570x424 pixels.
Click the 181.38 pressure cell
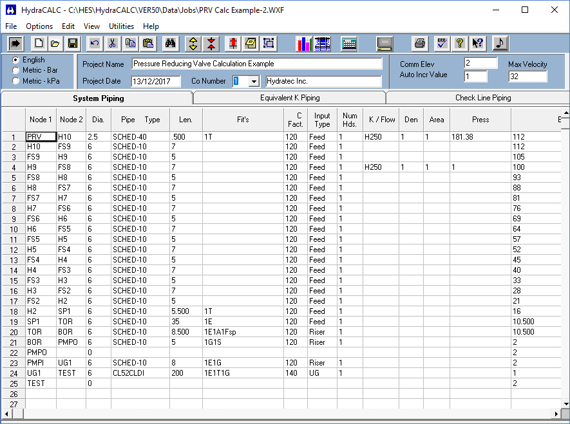[x=480, y=137]
